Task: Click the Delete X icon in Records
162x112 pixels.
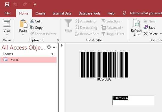Action: [146, 34]
